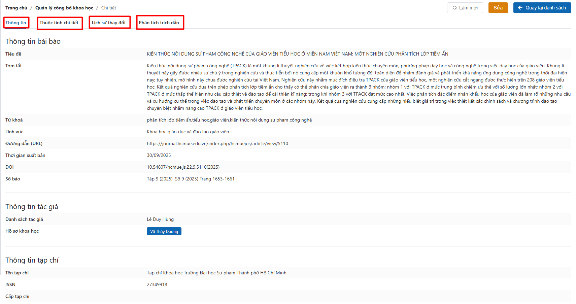Click the Làm mới button label
Screen dimensions: 576x304
pyautogui.click(x=468, y=8)
